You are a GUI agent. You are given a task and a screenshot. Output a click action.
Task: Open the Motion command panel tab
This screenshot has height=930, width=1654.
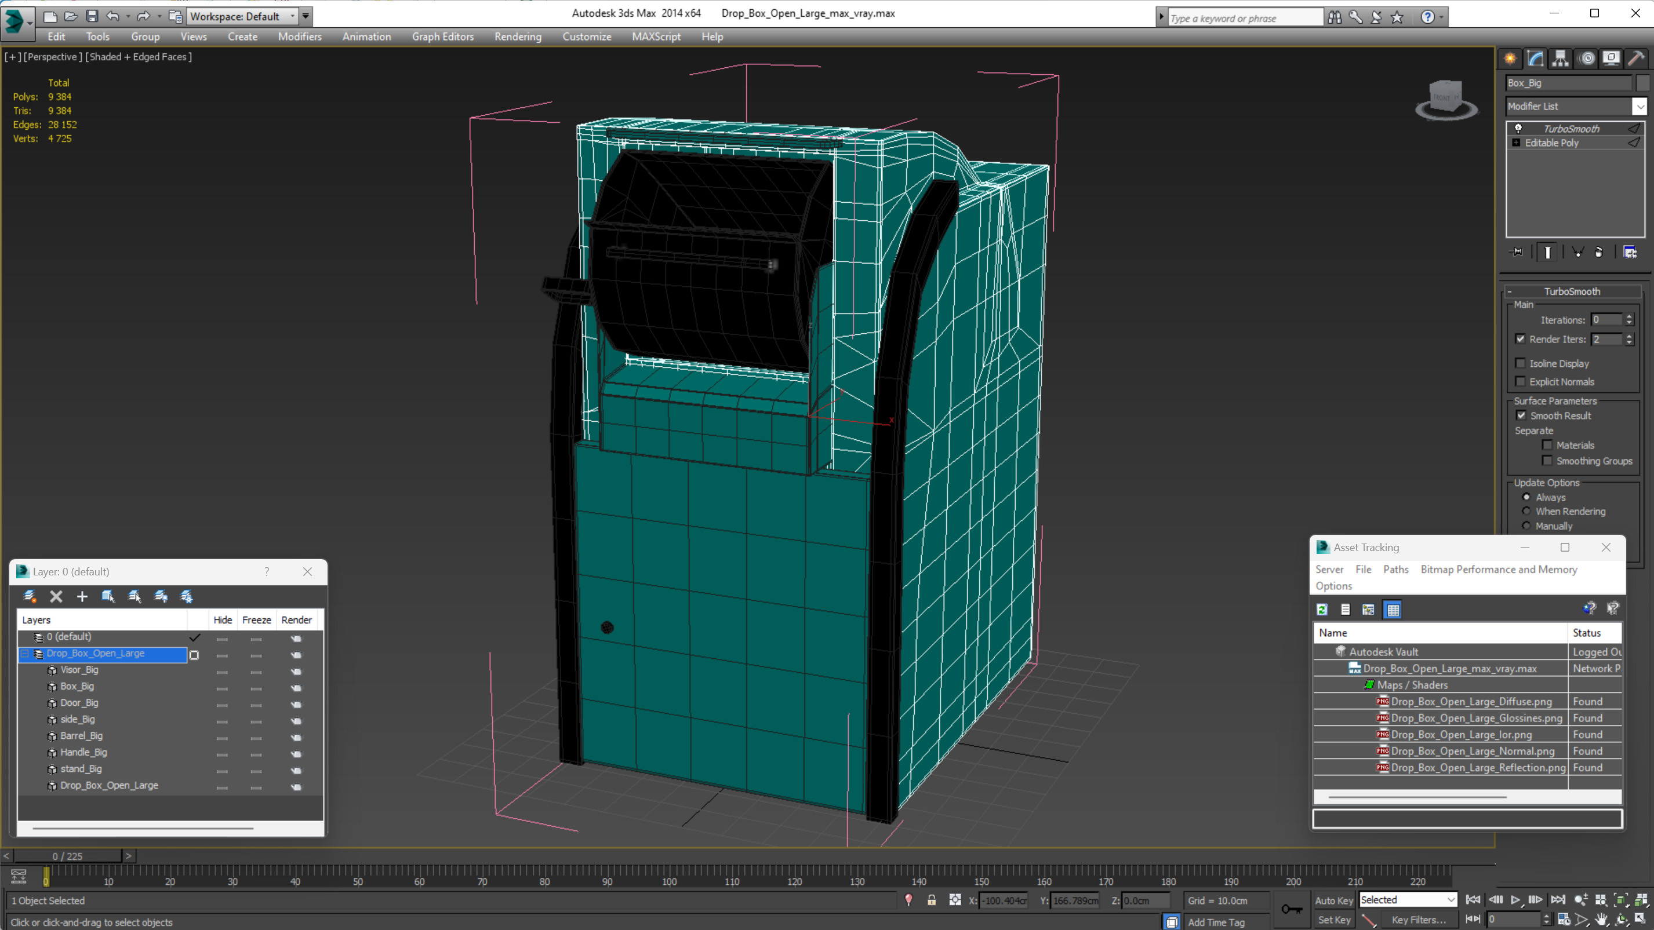(x=1587, y=59)
